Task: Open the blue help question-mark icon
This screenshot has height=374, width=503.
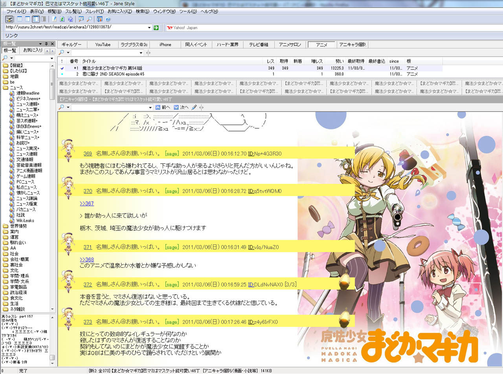Action: 108,19
